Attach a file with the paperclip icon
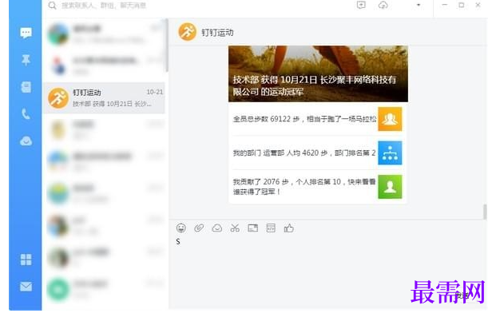The height and width of the screenshot is (317, 500). pyautogui.click(x=199, y=228)
